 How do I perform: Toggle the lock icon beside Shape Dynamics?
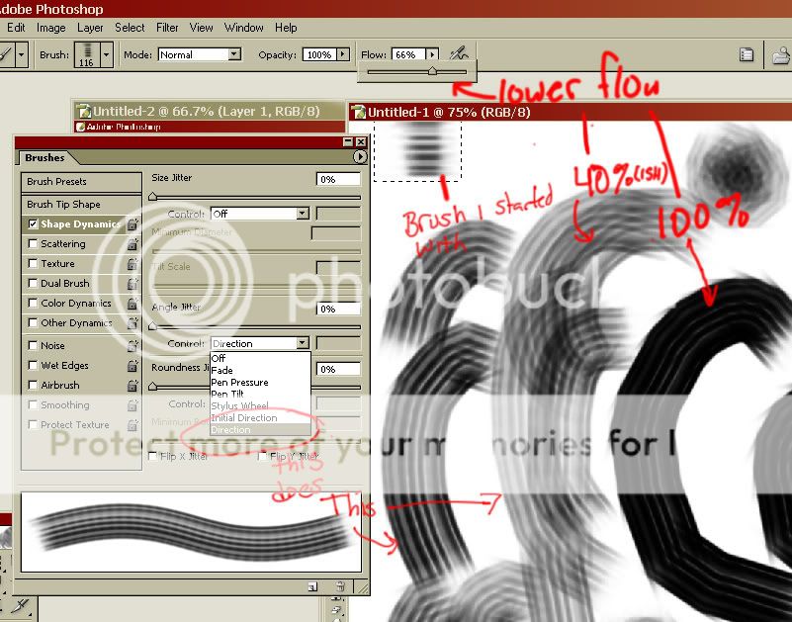click(132, 224)
